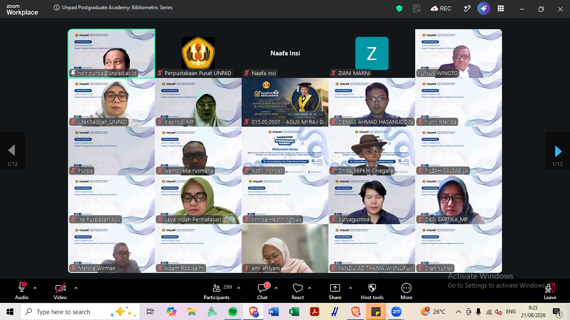Viewport: 570px width, 320px height.
Task: Open Microsoft Word from the taskbar
Action: click(x=274, y=312)
